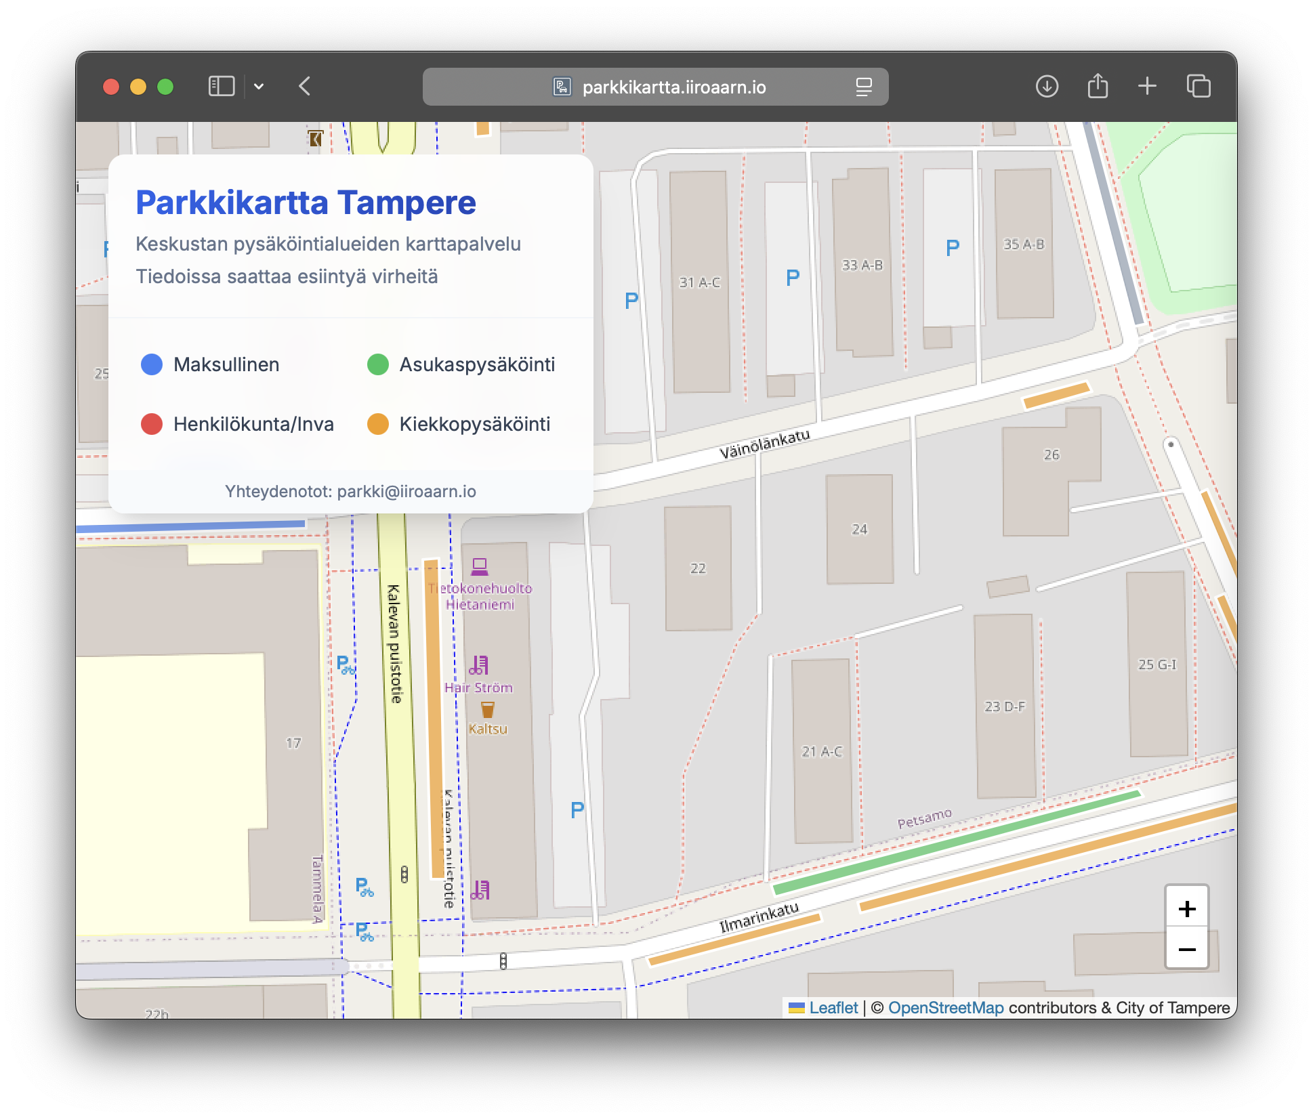1313x1119 pixels.
Task: Click the map zoom out minus button
Action: coord(1186,949)
